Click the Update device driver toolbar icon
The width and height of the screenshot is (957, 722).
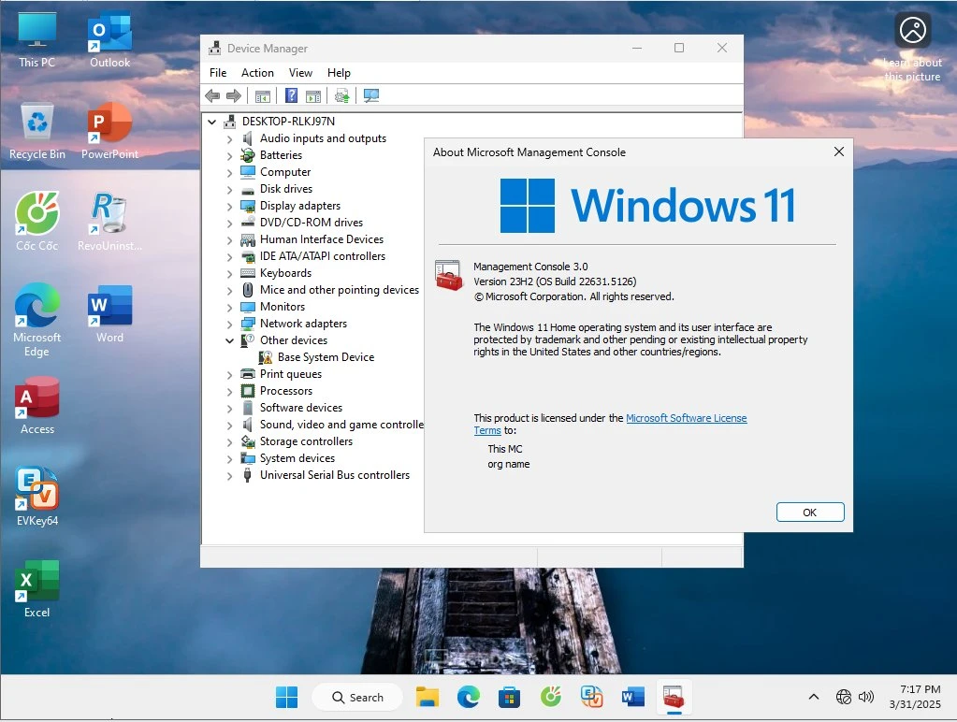coord(341,95)
